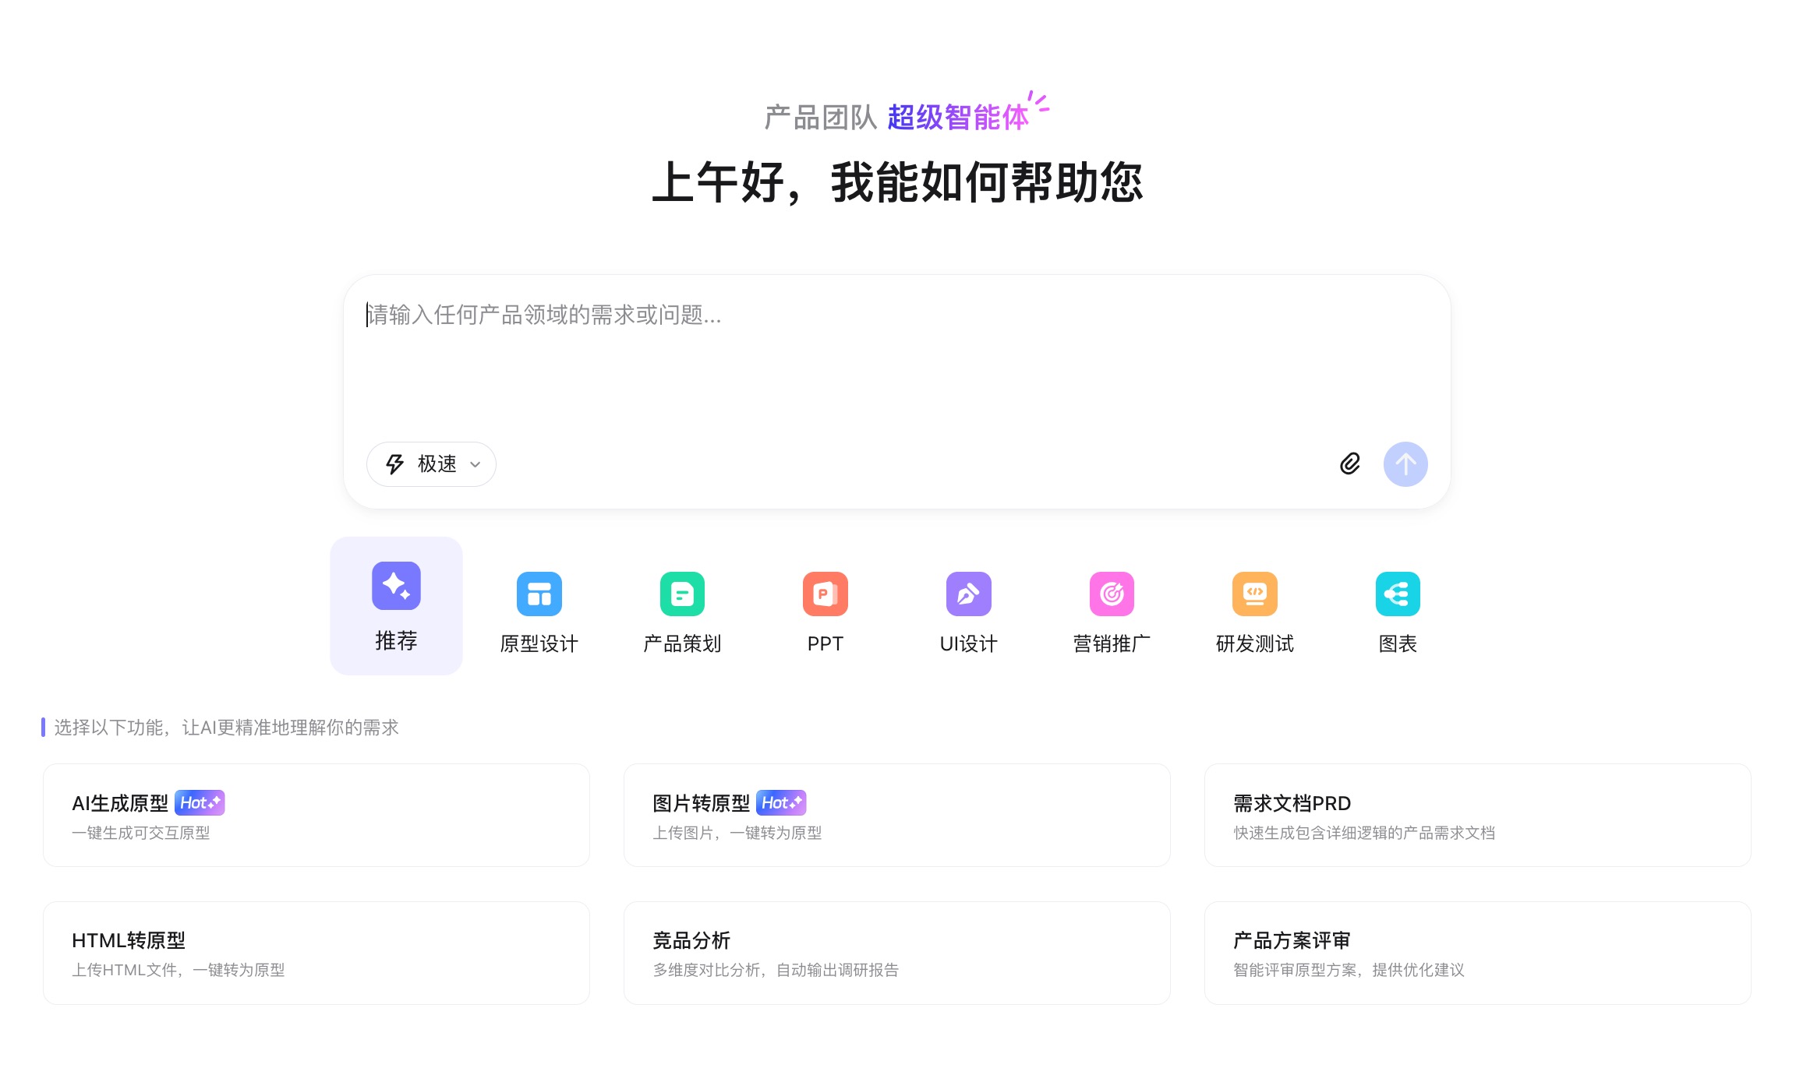The height and width of the screenshot is (1075, 1796).
Task: Open HTML转原型 to upload a file
Action: click(316, 953)
